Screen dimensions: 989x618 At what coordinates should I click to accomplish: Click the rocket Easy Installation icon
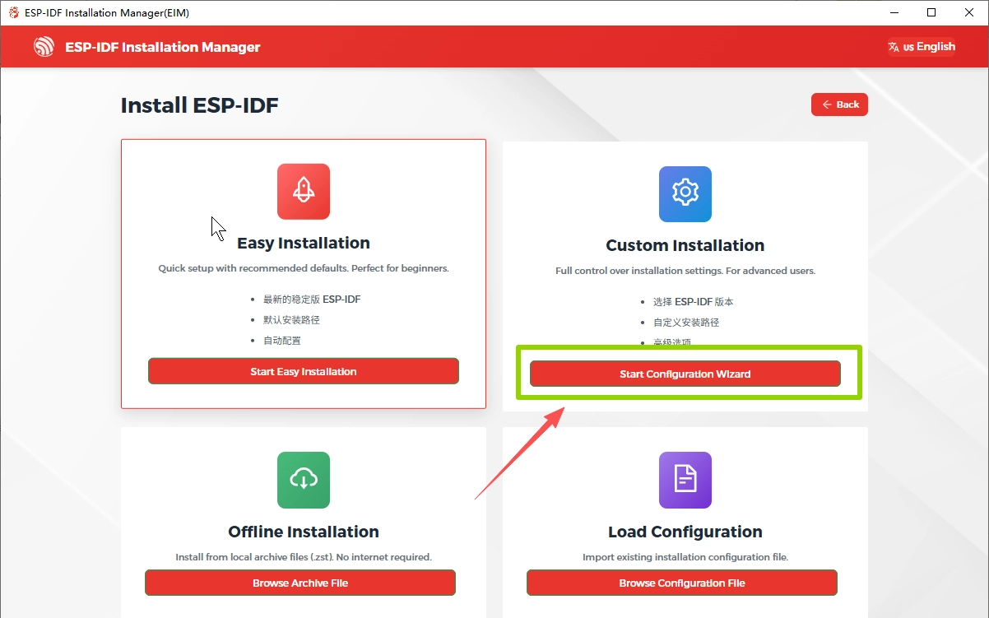(304, 192)
